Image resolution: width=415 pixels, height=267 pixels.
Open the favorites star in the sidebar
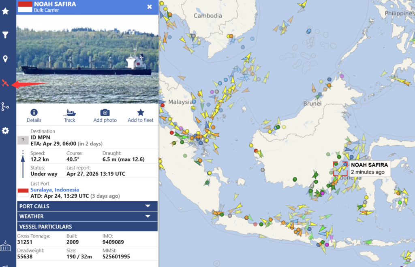(5, 11)
